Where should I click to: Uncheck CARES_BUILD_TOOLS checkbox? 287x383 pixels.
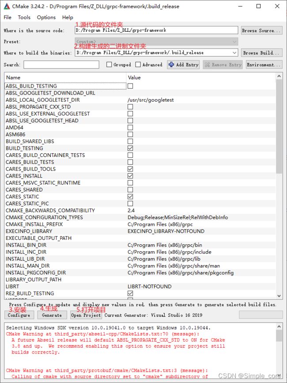130,169
